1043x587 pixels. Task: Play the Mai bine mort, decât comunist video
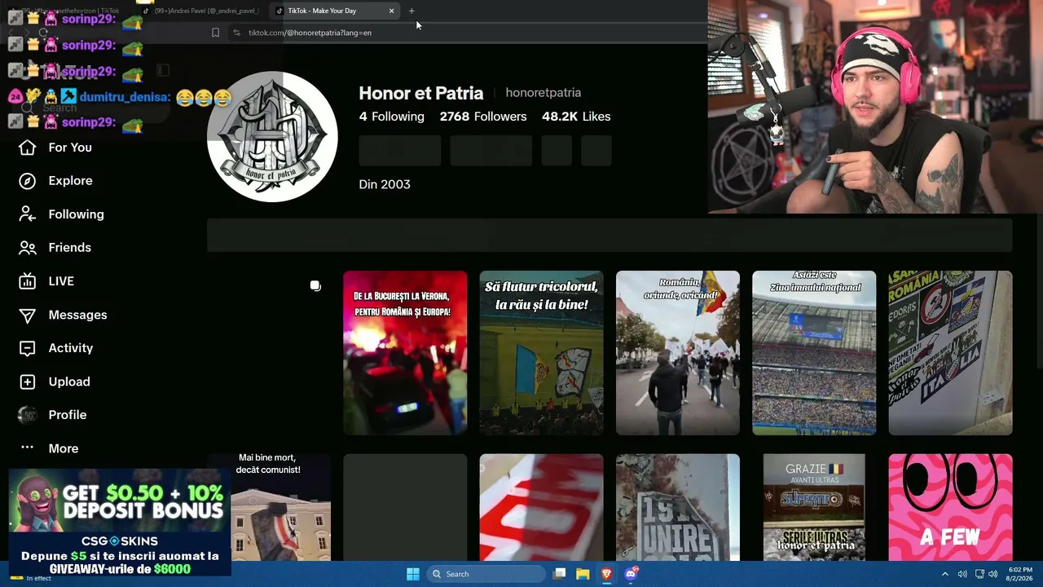pos(269,507)
